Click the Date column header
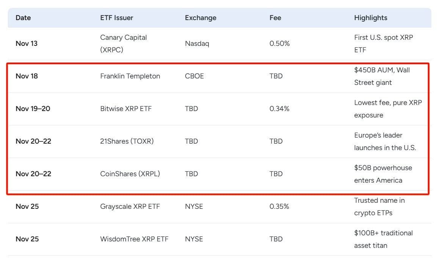This screenshot has width=442, height=263. click(23, 18)
